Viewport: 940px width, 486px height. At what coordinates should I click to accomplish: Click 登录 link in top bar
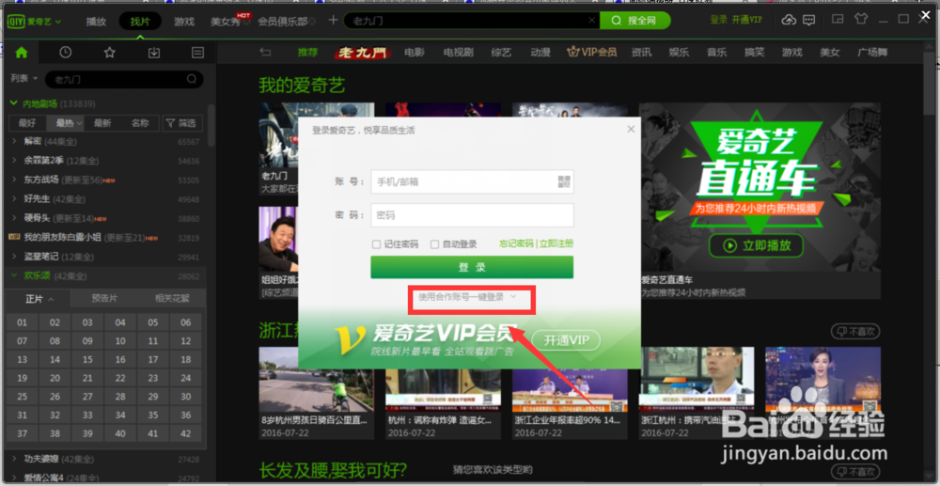719,20
